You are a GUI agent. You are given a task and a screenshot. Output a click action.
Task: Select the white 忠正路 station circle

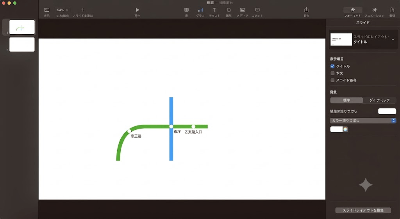click(x=129, y=131)
